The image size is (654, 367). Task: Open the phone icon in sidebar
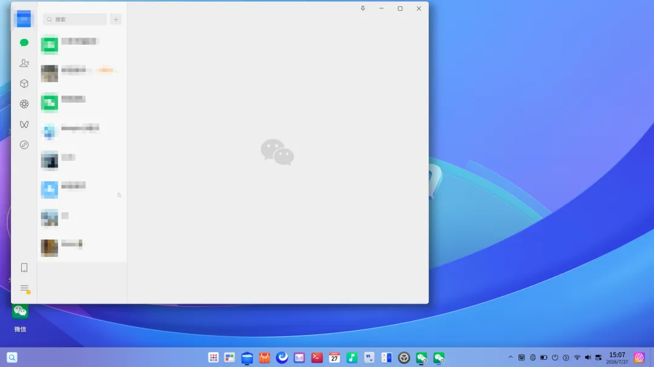[x=24, y=267]
